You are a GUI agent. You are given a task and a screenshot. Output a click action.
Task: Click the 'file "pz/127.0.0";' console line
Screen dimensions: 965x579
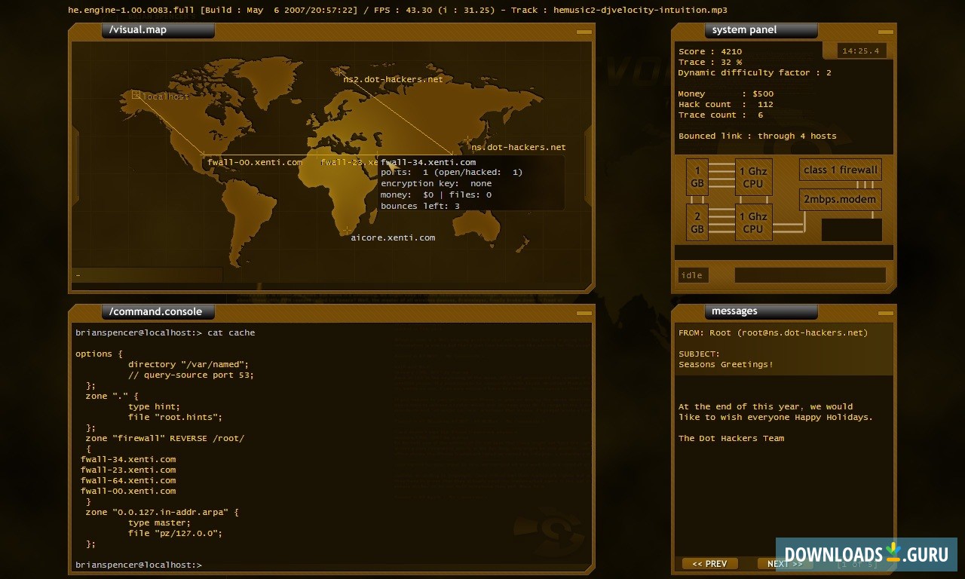pos(176,533)
